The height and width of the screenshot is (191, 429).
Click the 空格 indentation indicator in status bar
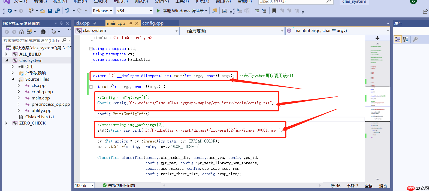click(369, 186)
